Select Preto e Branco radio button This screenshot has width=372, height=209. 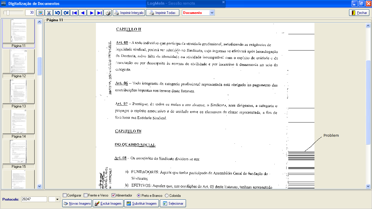click(139, 196)
